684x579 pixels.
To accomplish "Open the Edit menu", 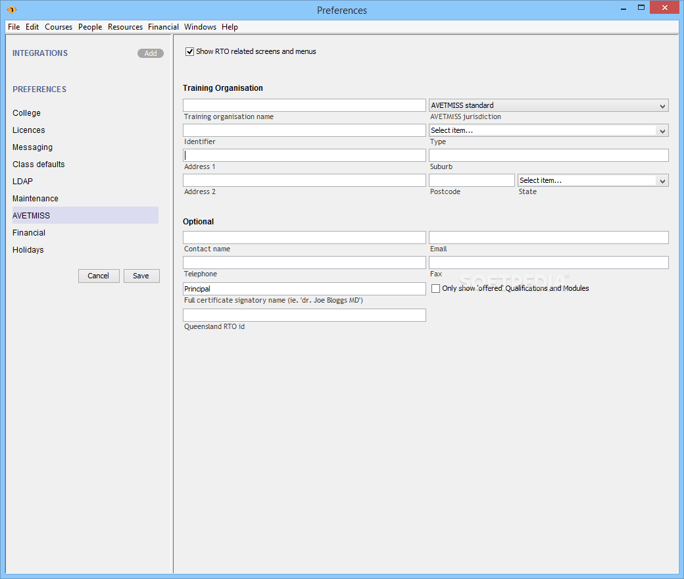I will 32,27.
